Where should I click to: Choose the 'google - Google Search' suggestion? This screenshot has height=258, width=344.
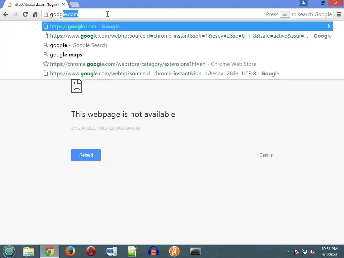[187, 45]
